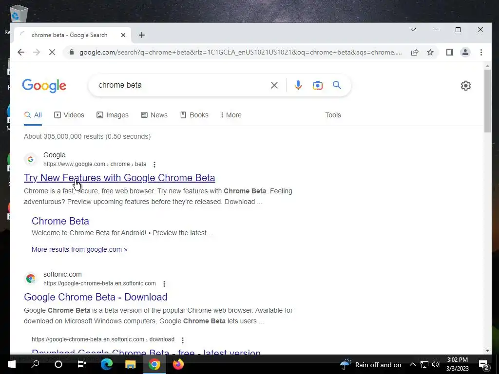Open Cortana from the taskbar
The width and height of the screenshot is (499, 374).
58,364
